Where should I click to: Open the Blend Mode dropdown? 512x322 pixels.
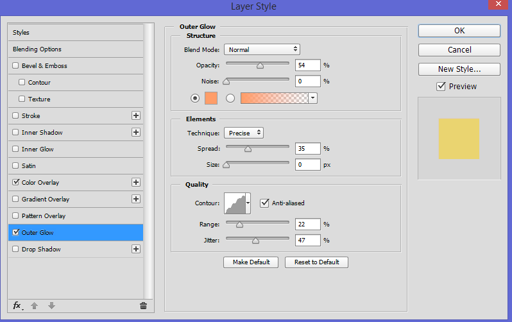point(262,49)
